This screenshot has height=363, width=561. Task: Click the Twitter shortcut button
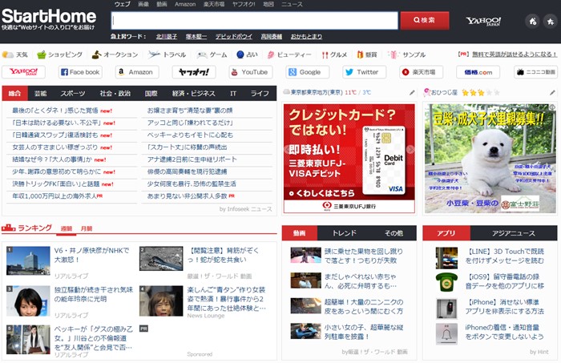[364, 72]
